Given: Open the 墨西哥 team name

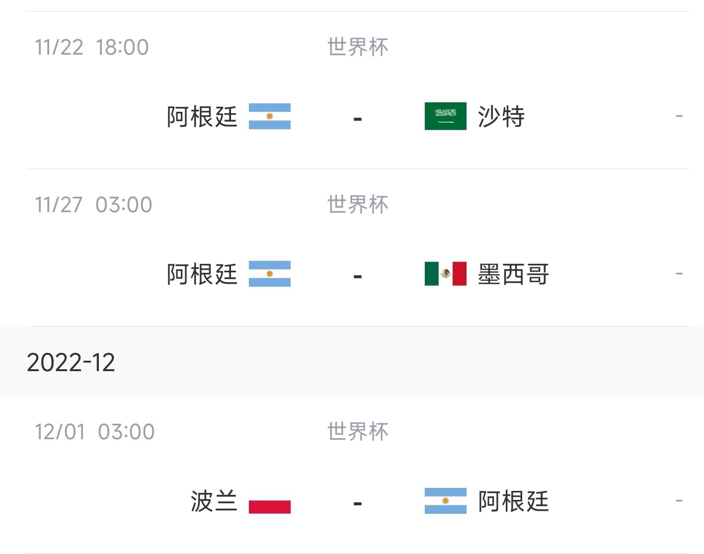Looking at the screenshot, I should (x=513, y=274).
